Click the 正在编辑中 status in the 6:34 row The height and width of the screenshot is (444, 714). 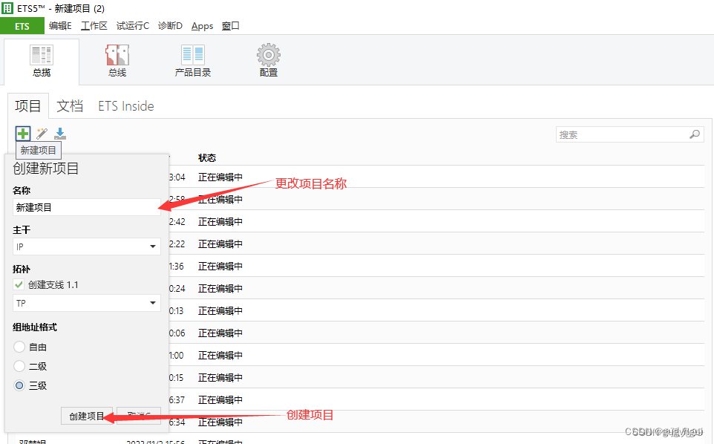point(220,422)
